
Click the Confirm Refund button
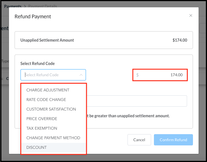[x=173, y=140]
